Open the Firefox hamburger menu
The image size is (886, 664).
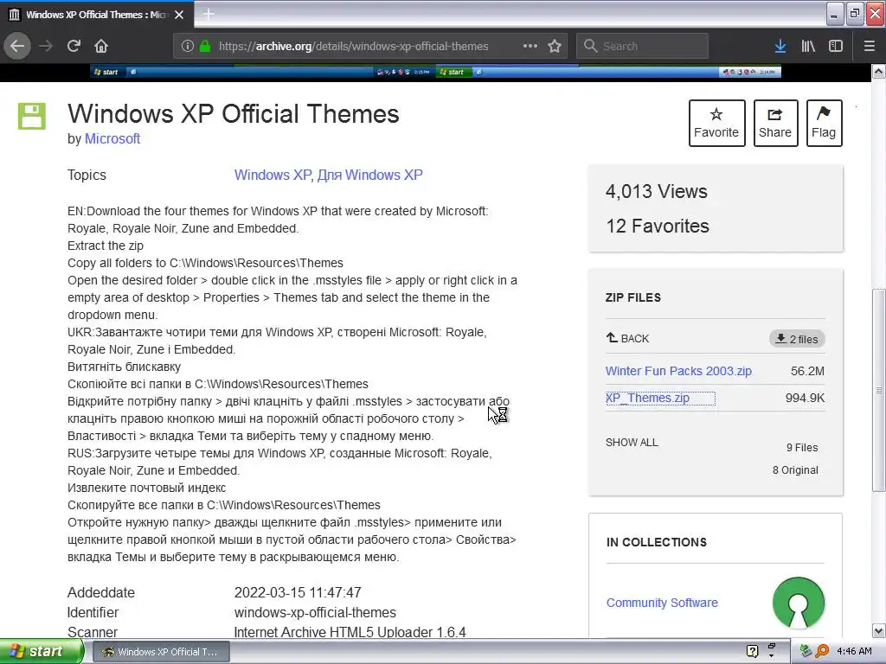[x=869, y=46]
